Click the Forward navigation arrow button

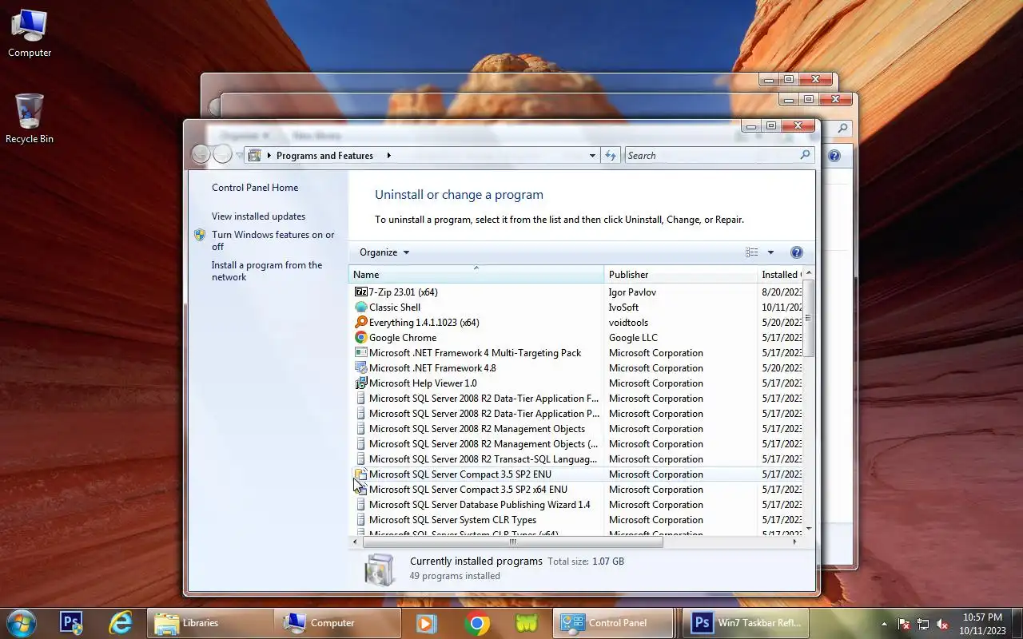[223, 154]
